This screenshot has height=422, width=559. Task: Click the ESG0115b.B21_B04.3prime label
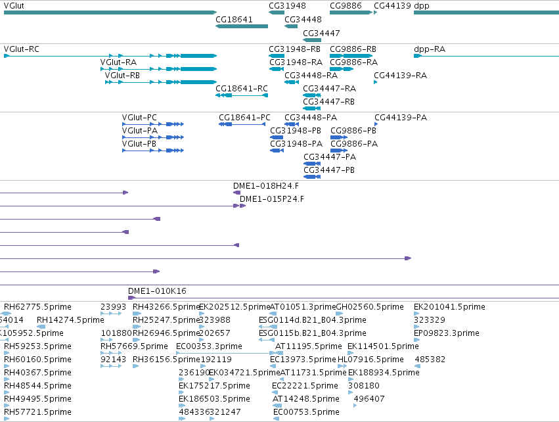point(313,333)
